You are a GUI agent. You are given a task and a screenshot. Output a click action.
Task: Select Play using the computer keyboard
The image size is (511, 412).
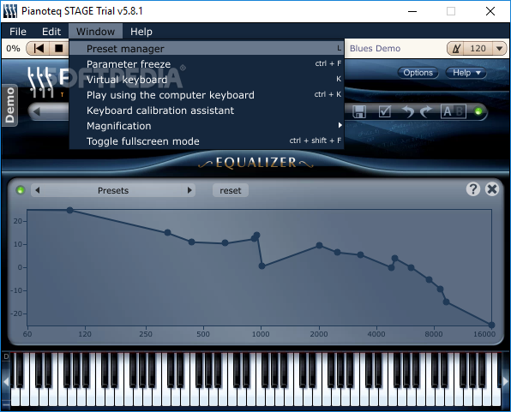coord(207,95)
